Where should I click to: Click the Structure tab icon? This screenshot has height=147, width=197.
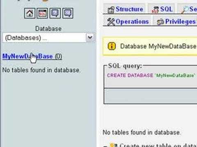[x=111, y=10]
